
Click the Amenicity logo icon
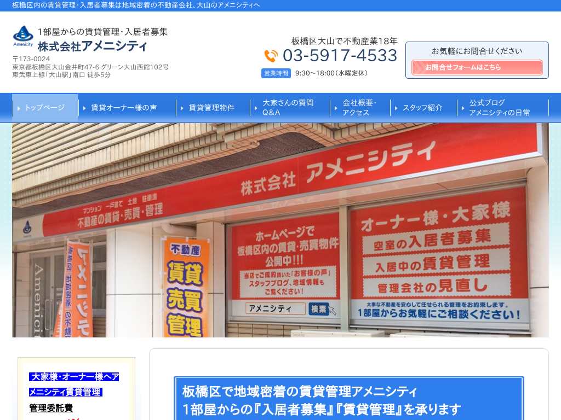click(23, 36)
